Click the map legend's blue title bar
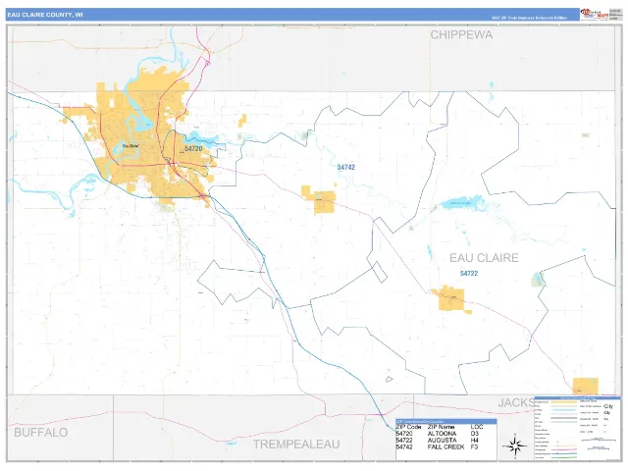Viewport: 628px width, 471px height. pyautogui.click(x=578, y=398)
